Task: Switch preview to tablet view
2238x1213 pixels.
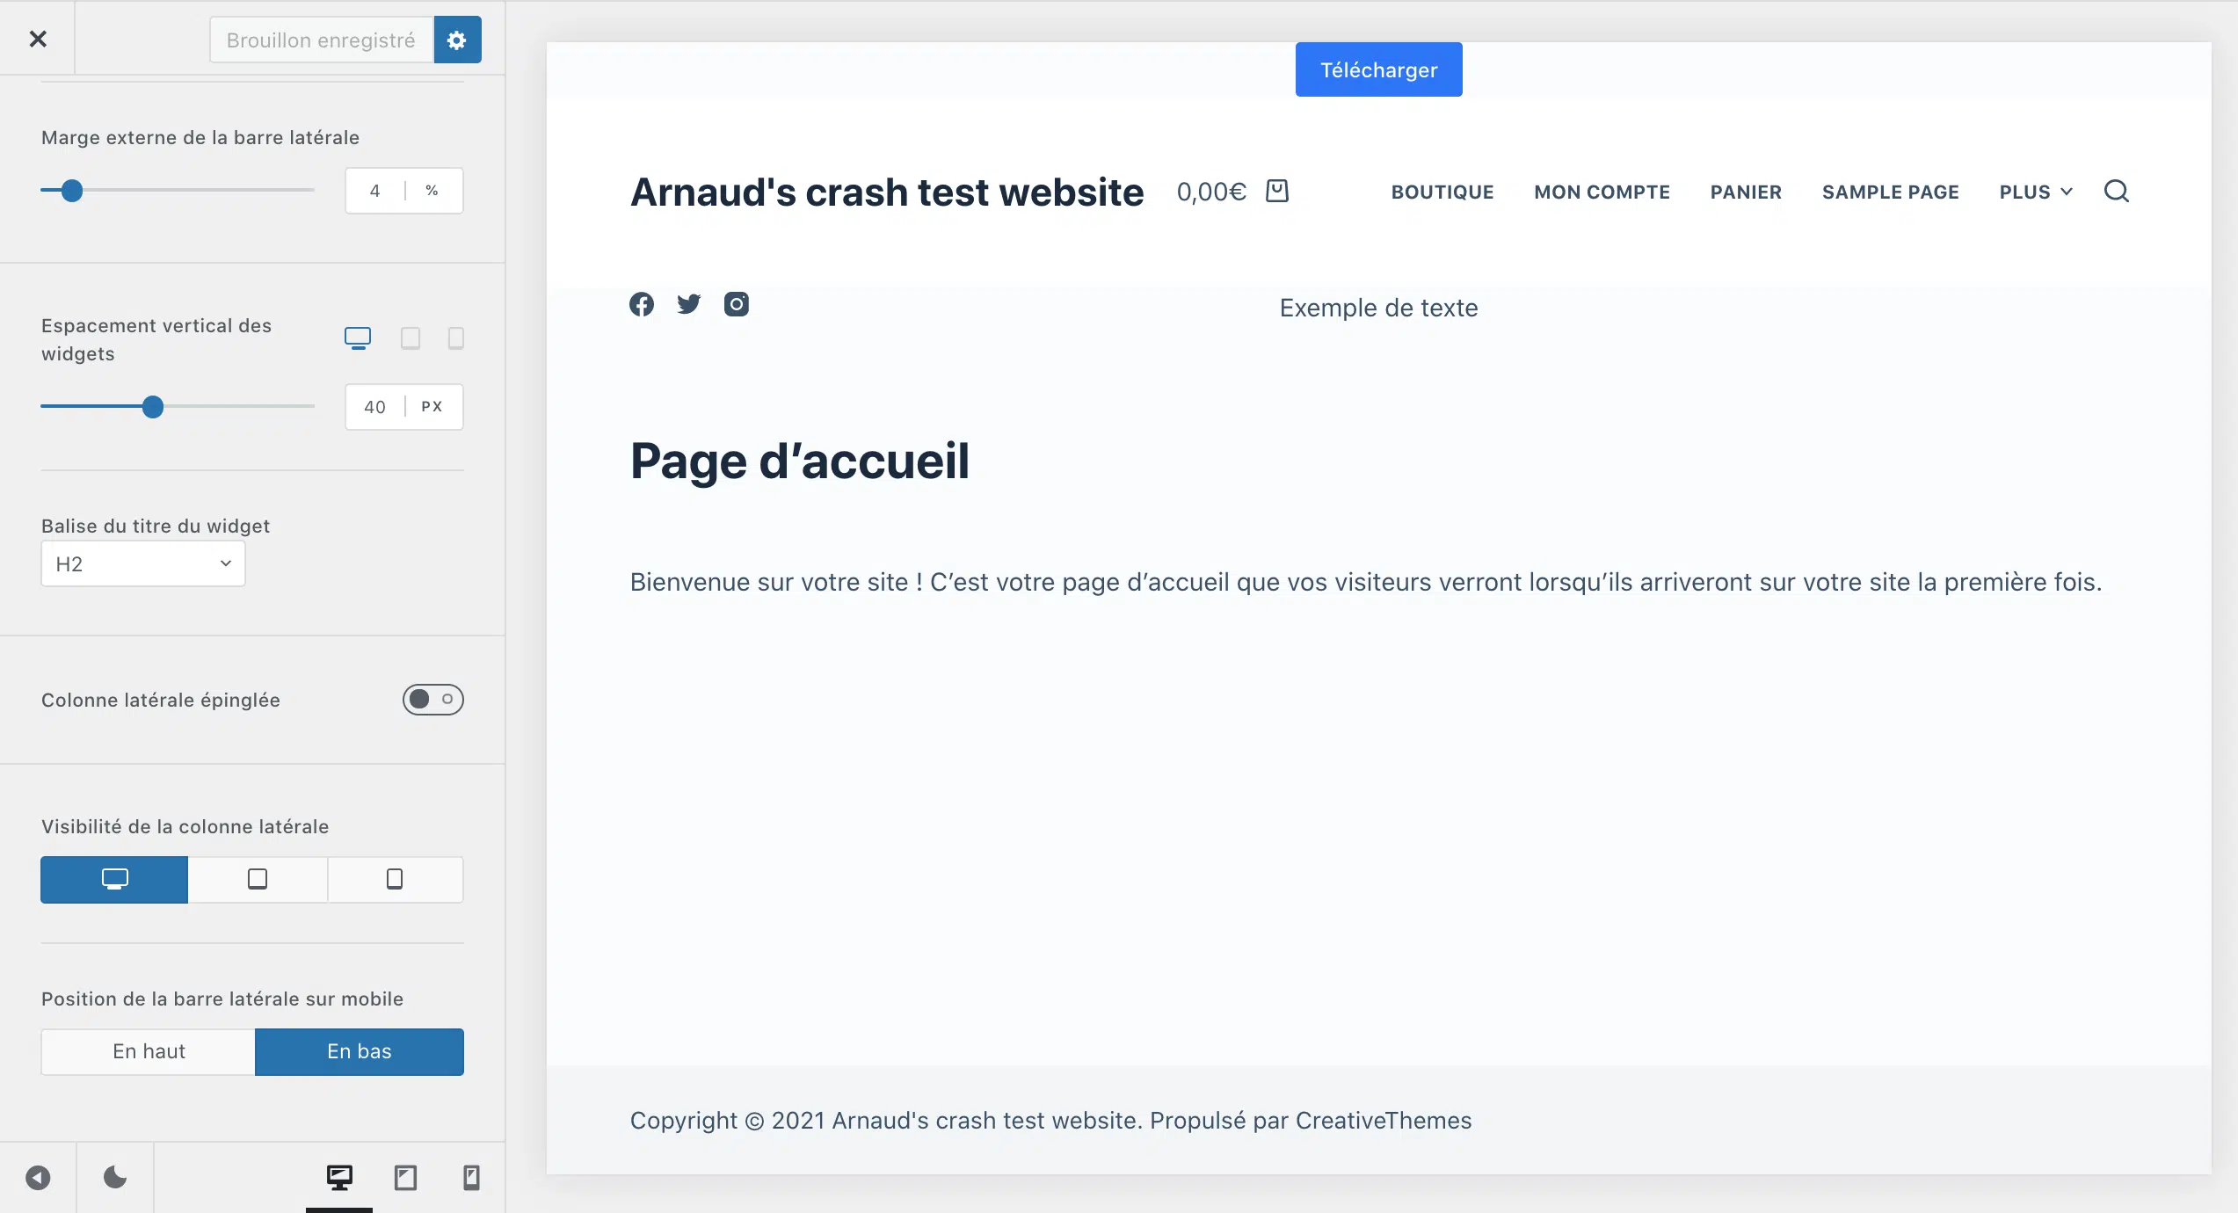Action: tap(405, 1178)
